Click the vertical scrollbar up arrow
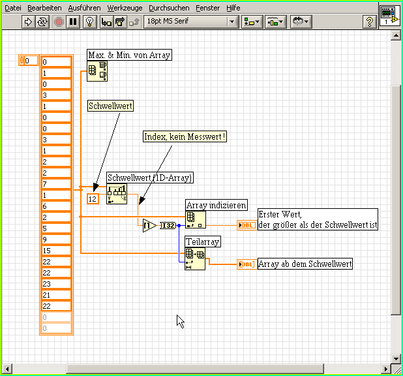 (x=396, y=35)
